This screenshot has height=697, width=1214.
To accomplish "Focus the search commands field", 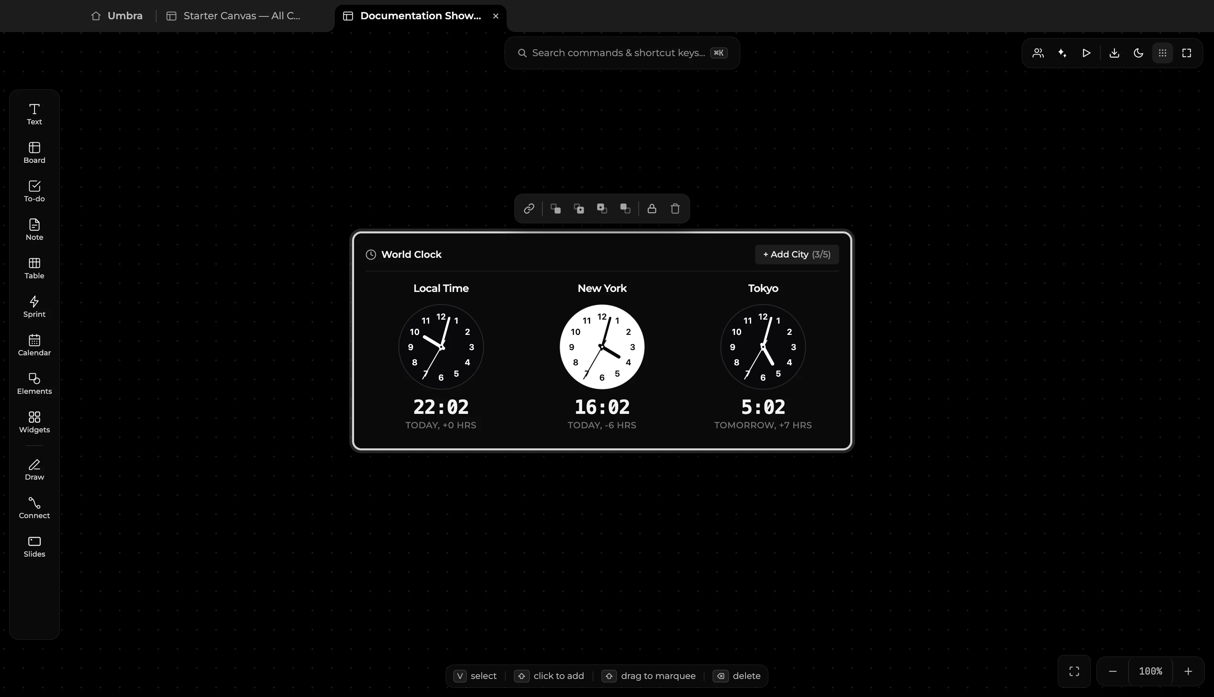I will [622, 53].
